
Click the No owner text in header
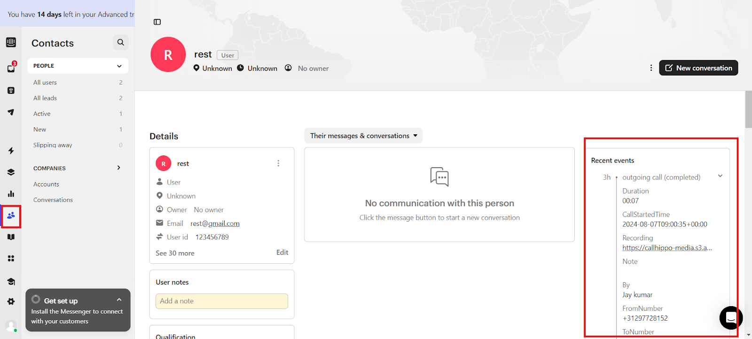[313, 69]
